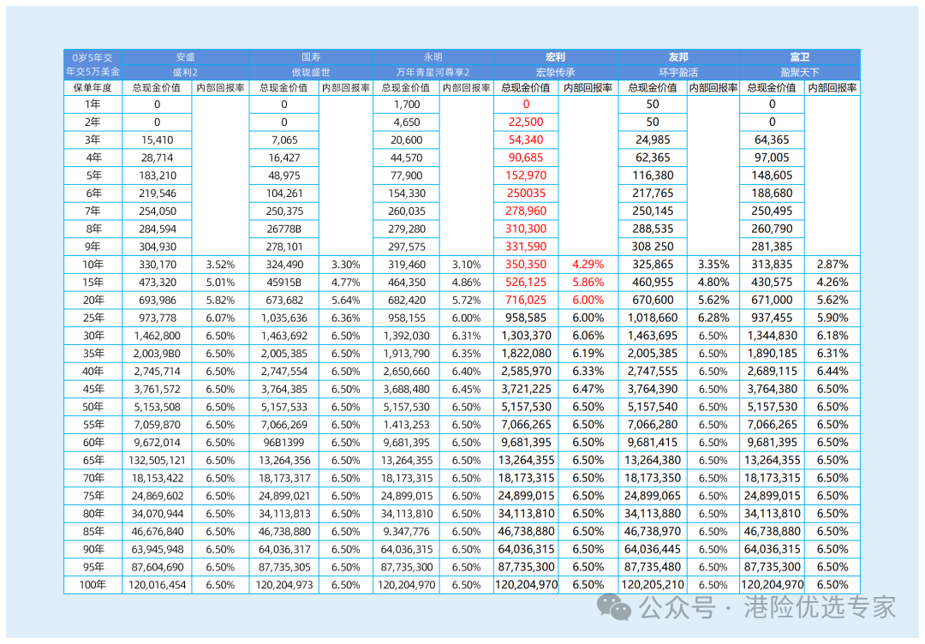Select the '国寿' company header
The width and height of the screenshot is (925, 644).
point(311,57)
